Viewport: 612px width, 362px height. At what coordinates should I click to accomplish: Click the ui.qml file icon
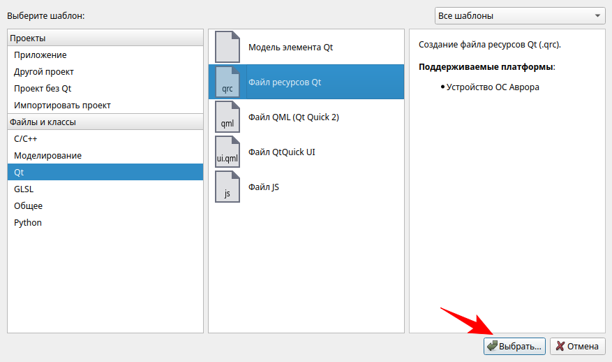(x=227, y=152)
